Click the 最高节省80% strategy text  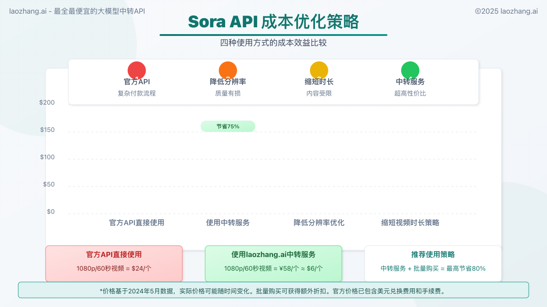[466, 268]
